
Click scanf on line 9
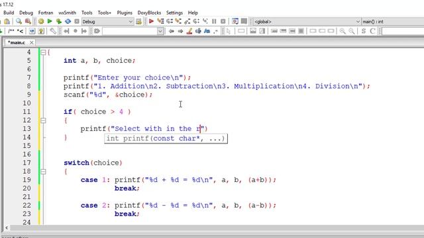coord(74,95)
